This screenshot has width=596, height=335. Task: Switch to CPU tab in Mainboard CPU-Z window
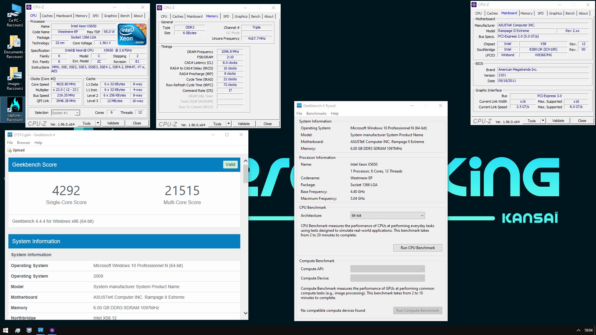478,13
